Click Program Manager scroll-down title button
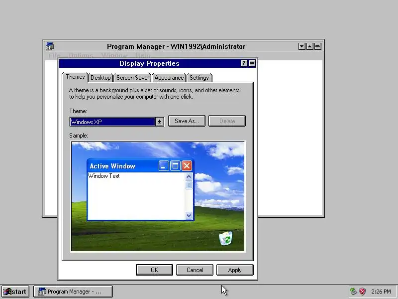 302,46
